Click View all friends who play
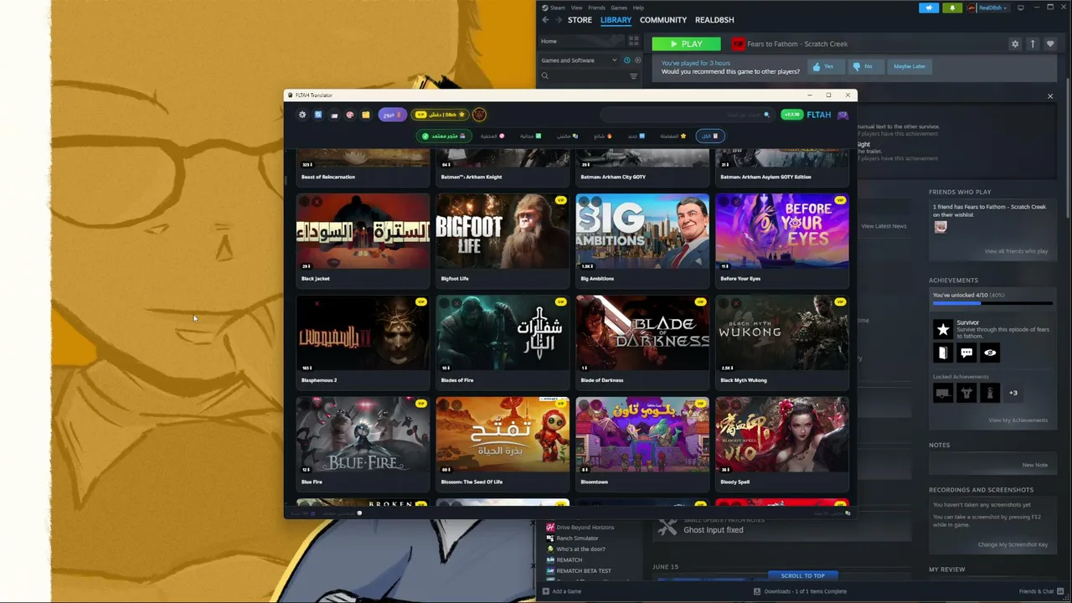 point(1016,251)
